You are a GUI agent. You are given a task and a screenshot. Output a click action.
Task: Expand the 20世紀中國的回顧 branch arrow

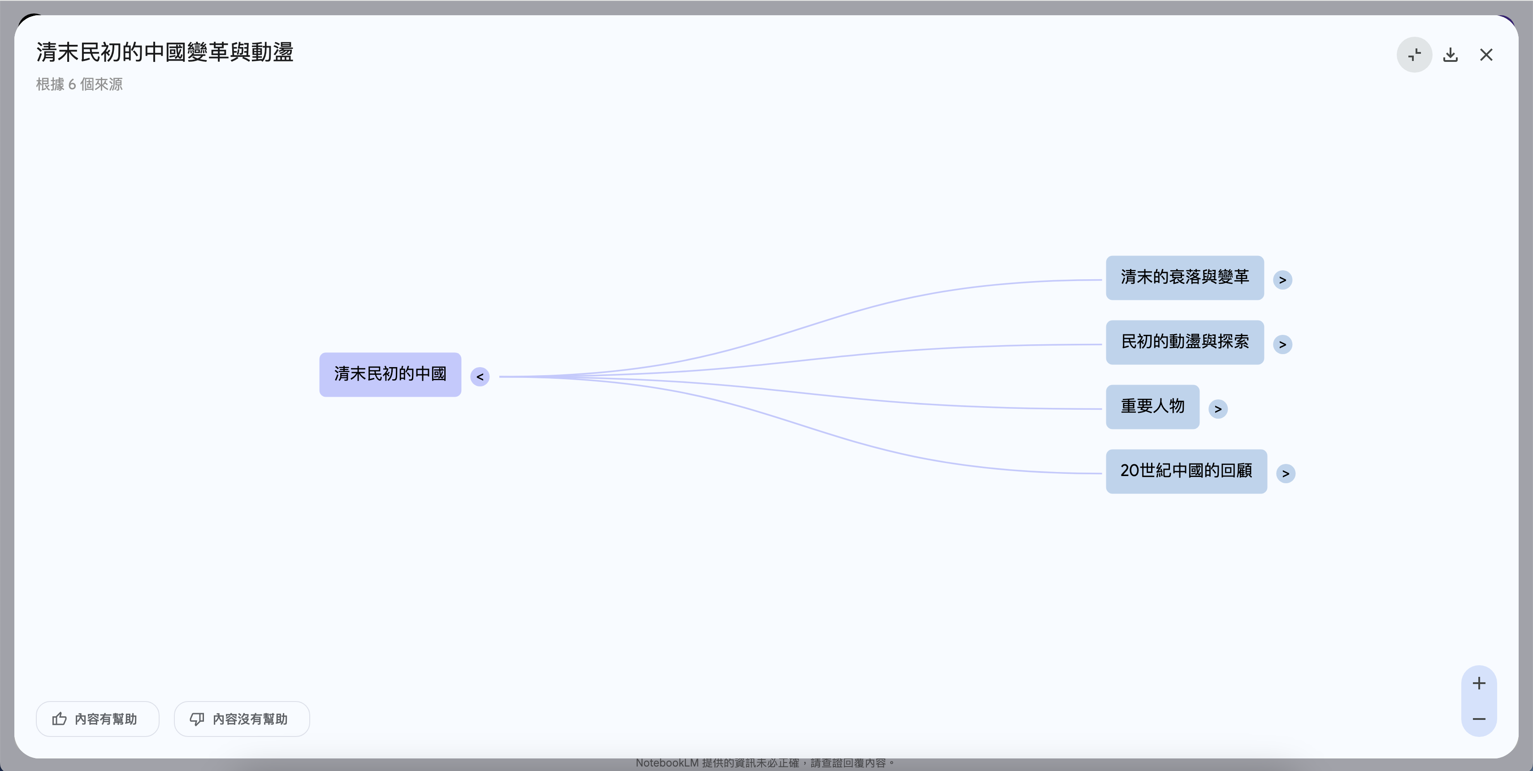[1286, 473]
